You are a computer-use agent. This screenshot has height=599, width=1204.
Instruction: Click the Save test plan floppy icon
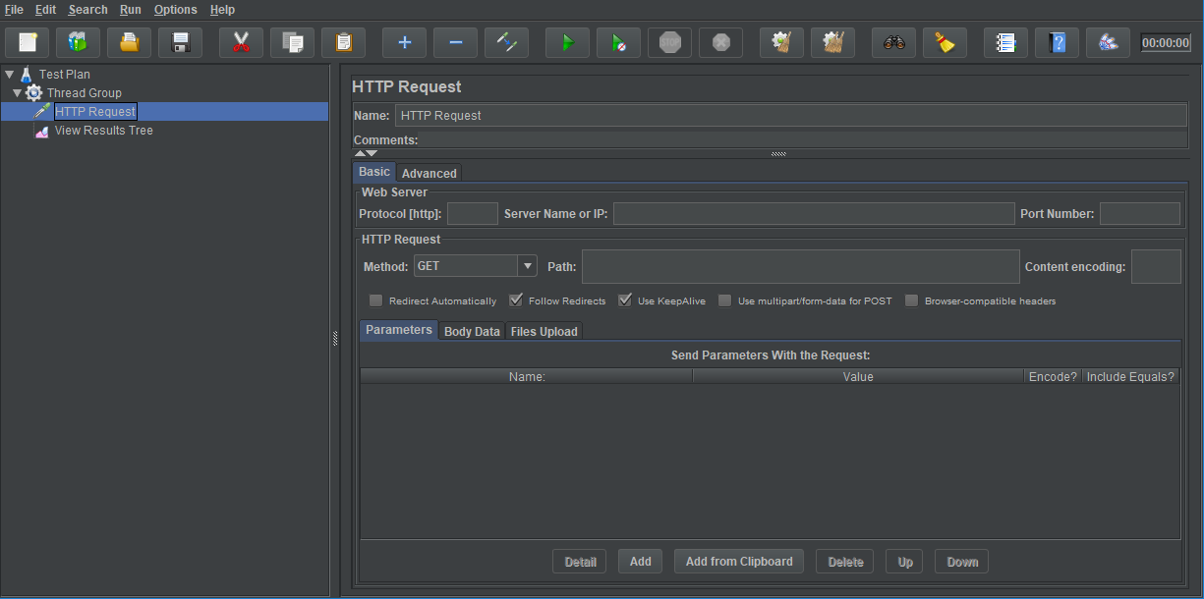click(x=180, y=42)
